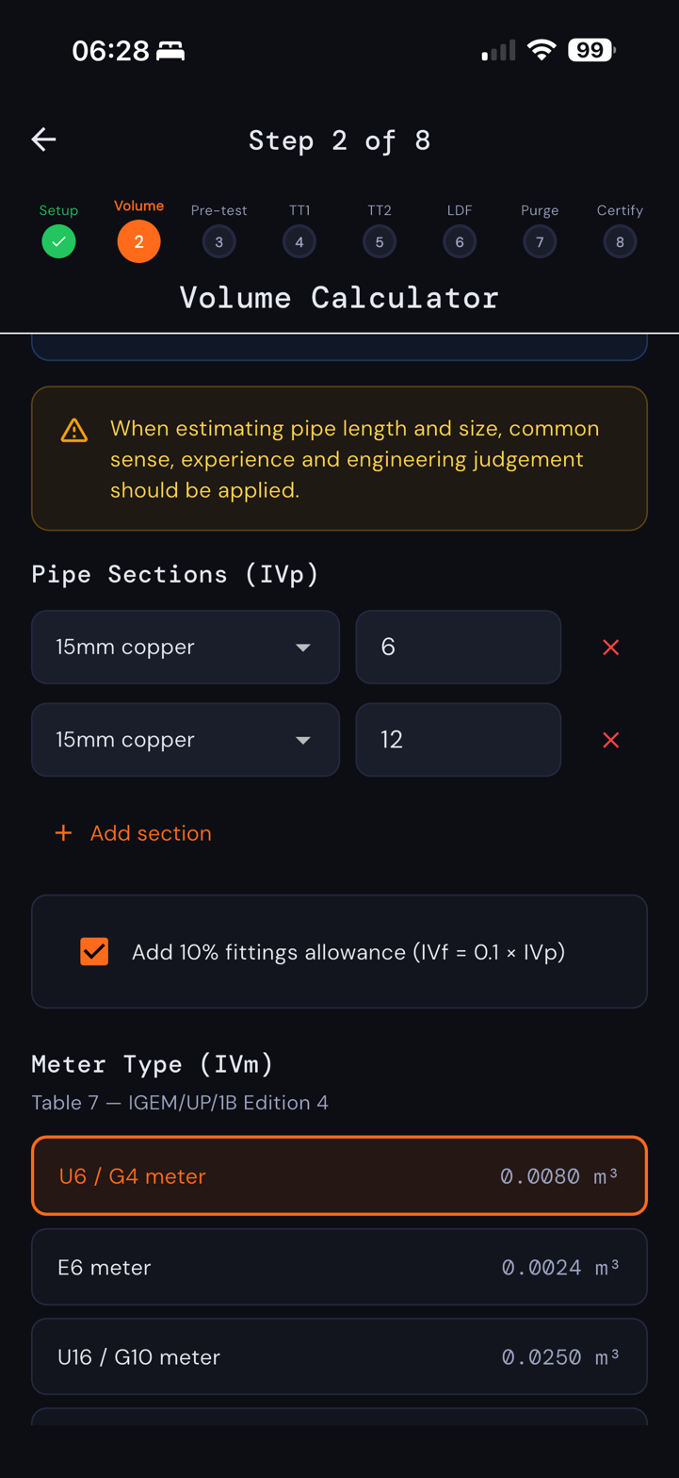Open the Purge step 7
This screenshot has height=1478, width=679.
click(x=539, y=241)
